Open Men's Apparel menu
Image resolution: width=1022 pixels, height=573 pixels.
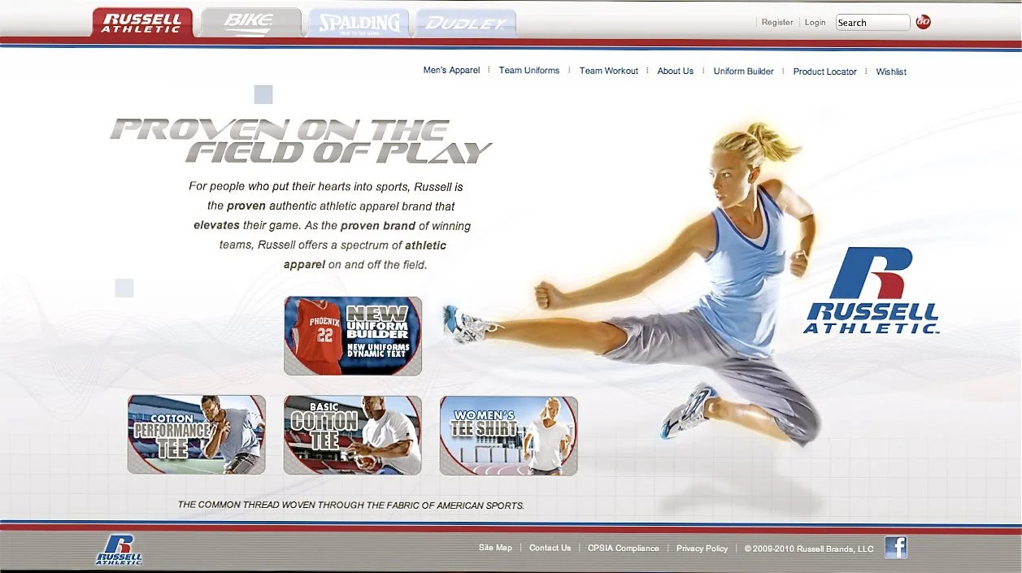pos(451,71)
